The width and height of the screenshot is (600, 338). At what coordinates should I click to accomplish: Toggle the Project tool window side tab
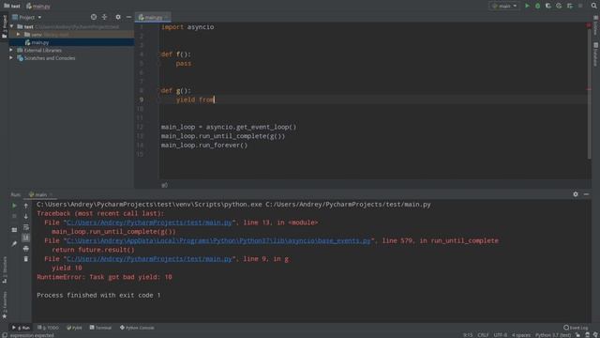[4, 26]
